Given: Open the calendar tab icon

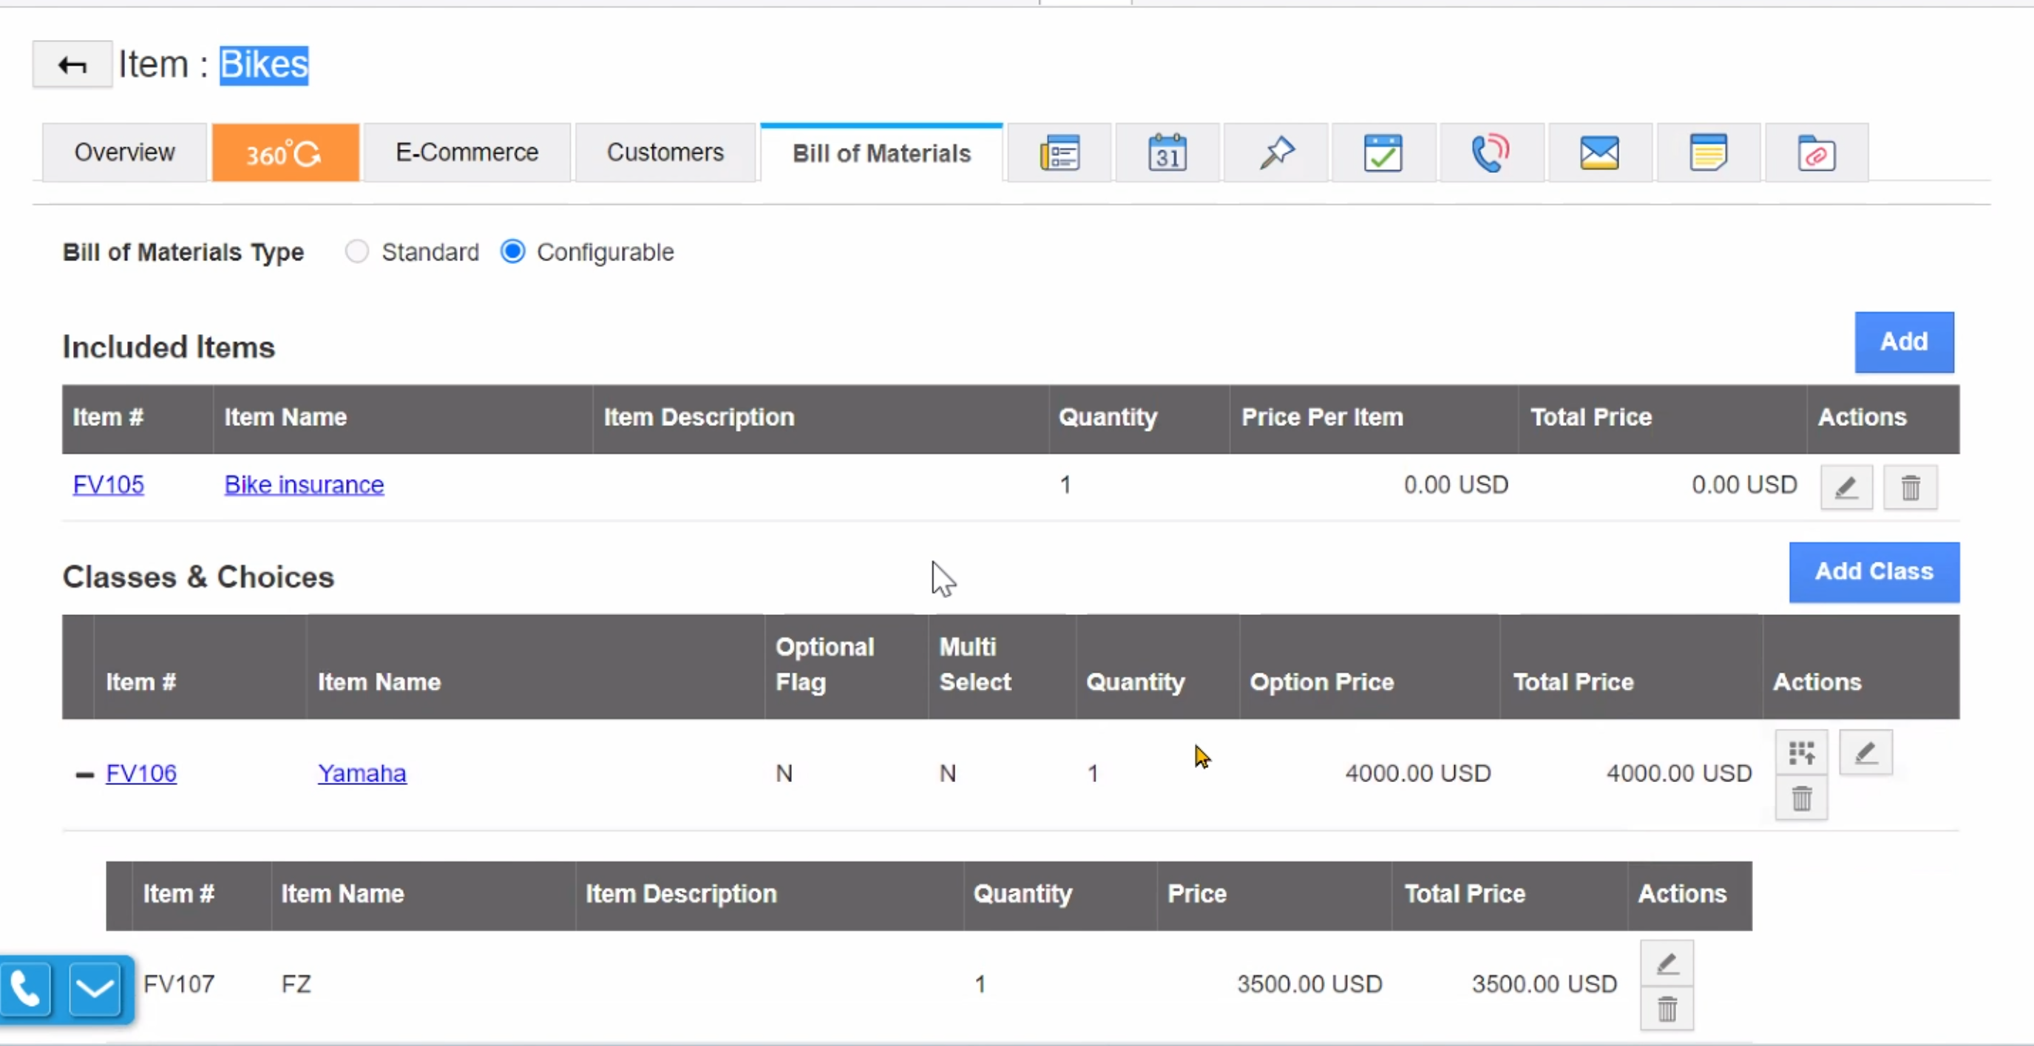Looking at the screenshot, I should 1167,152.
